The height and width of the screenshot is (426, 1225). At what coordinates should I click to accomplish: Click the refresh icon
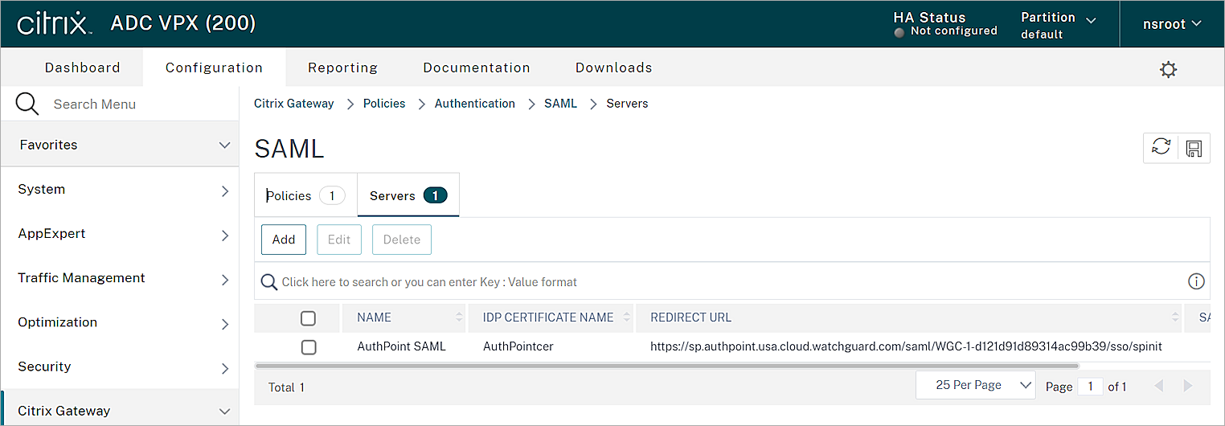[x=1161, y=148]
